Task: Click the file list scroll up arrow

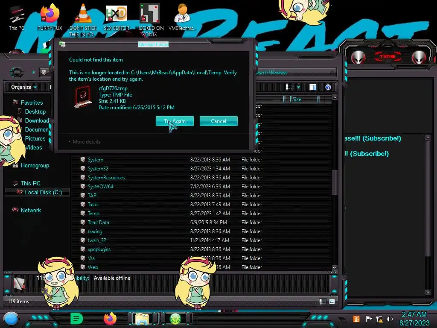Action: click(x=335, y=97)
